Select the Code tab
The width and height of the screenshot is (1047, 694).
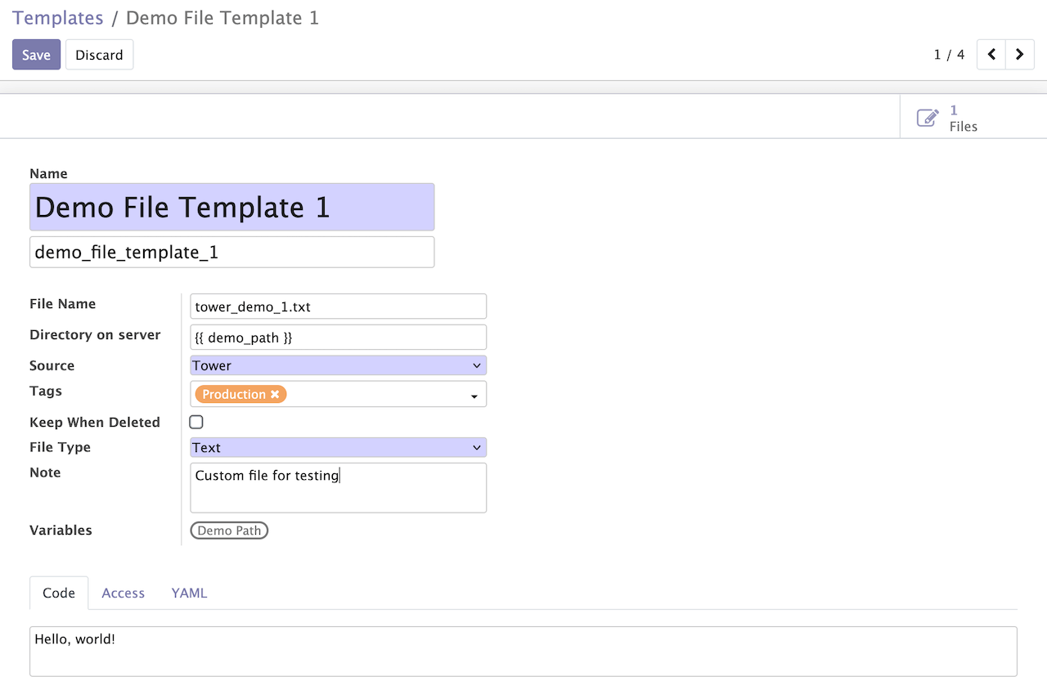click(x=59, y=593)
